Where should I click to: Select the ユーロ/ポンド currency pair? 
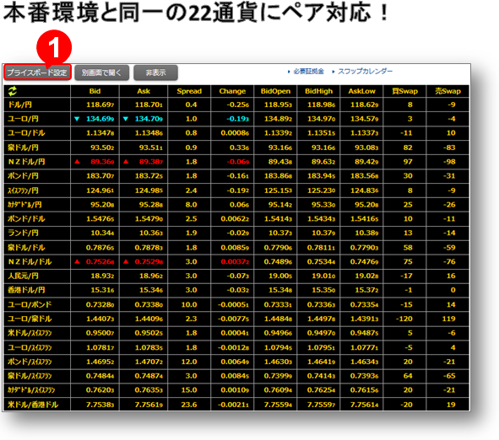[30, 304]
